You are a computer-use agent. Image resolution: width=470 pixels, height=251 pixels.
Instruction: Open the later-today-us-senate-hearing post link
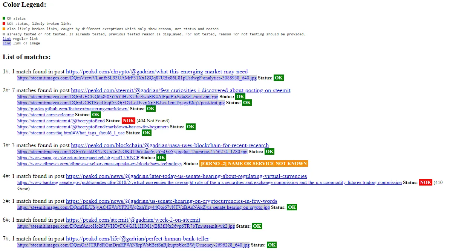pos(187,176)
